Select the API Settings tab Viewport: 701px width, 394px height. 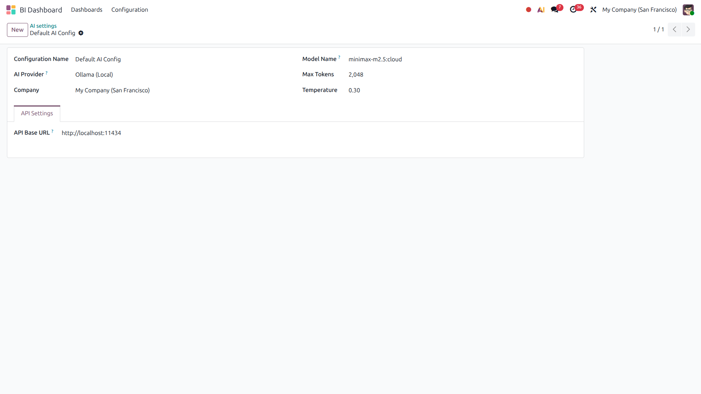[x=37, y=113]
